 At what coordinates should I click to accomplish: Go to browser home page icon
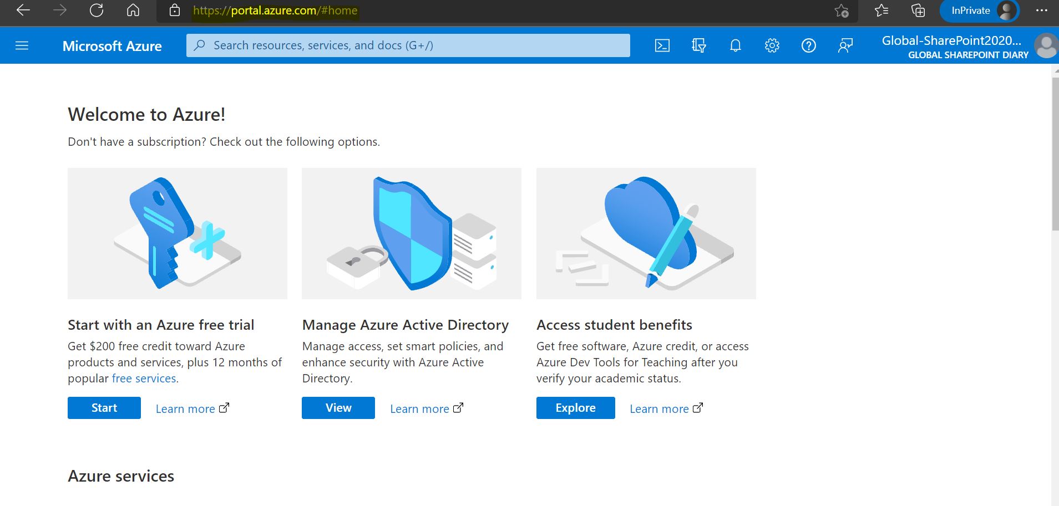(133, 11)
